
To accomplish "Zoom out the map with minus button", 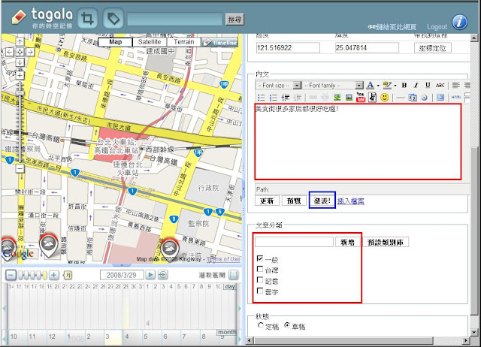I will [20, 168].
